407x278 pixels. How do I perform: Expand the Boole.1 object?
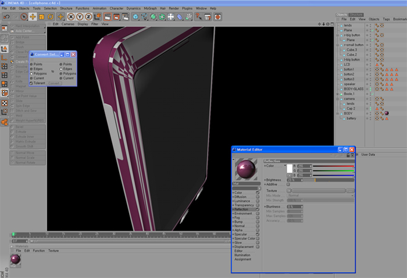tap(338, 94)
